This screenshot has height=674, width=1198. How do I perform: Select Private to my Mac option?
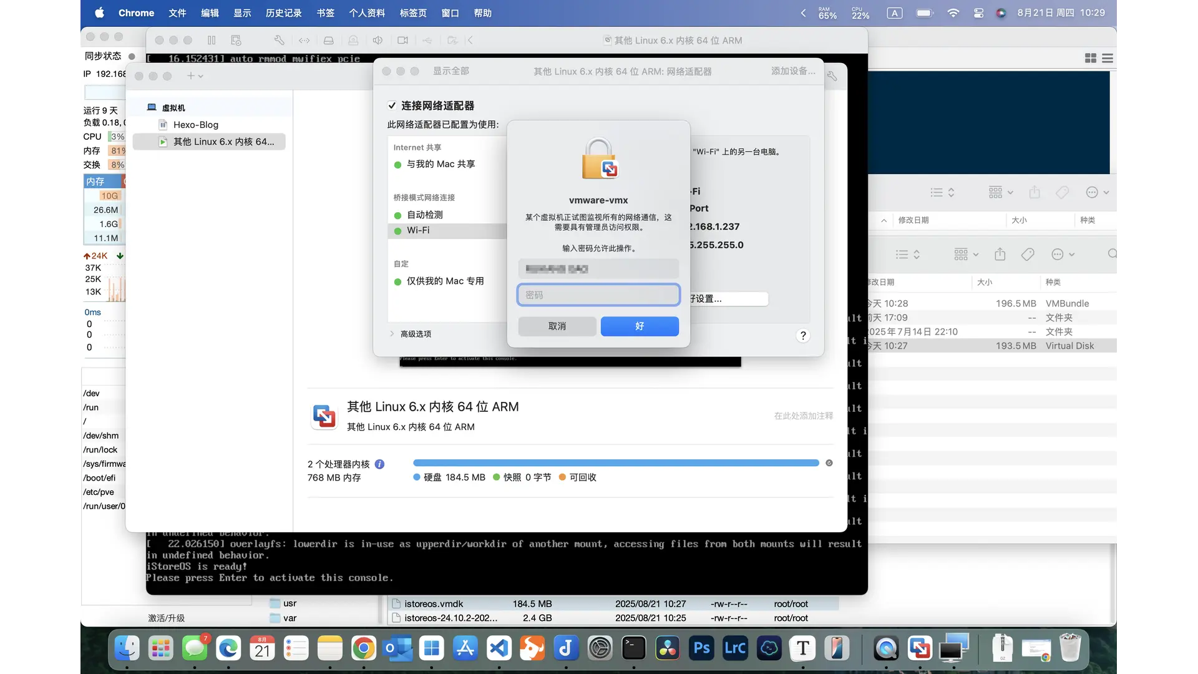[x=445, y=281]
